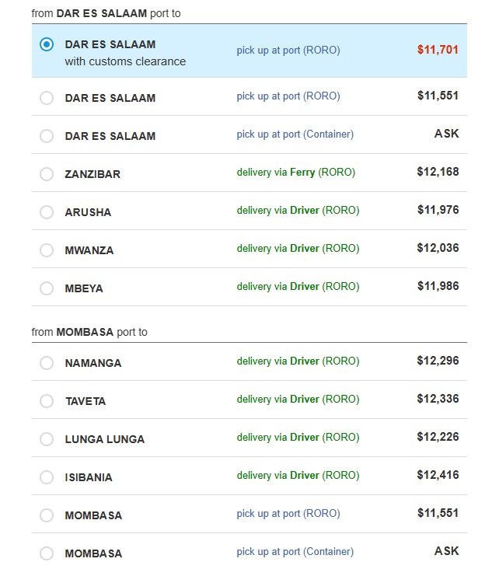Click Arusha 'delivery via Driver (RORO)' text
The image size is (499, 569).
(298, 211)
